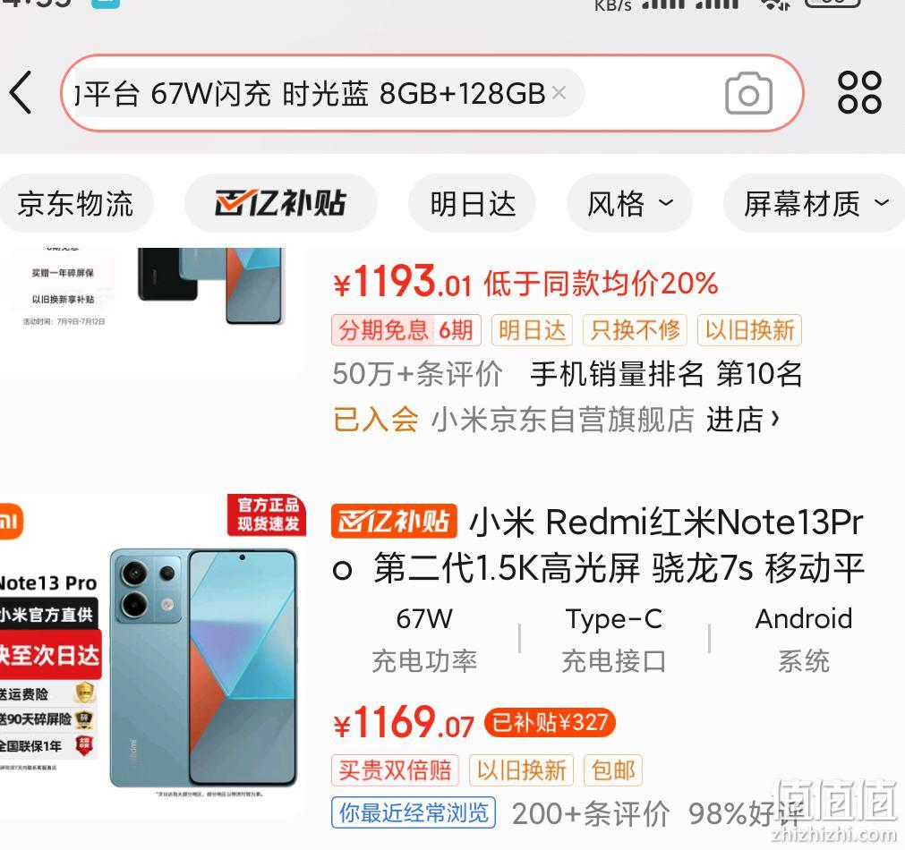Open camera image search icon
Viewport: 905px width, 850px height.
click(748, 93)
